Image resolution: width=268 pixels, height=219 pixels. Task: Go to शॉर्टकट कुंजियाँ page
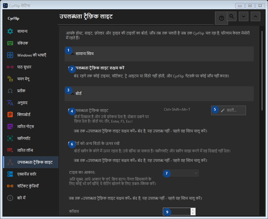pos(31,186)
